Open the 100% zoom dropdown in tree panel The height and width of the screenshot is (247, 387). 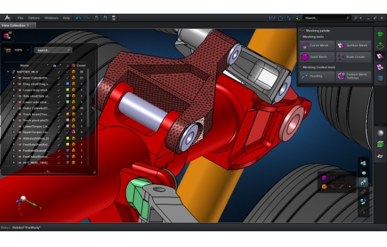[x=28, y=50]
